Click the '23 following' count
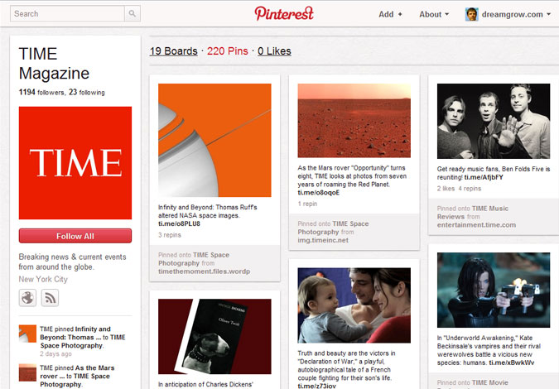This screenshot has height=389, width=559. click(87, 92)
